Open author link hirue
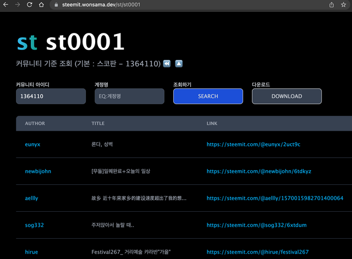Screen dimensions: 352x259 (31, 252)
